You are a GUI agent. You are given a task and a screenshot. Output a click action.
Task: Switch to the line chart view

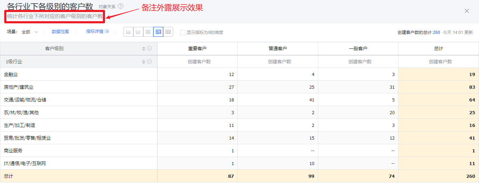[x=138, y=32]
